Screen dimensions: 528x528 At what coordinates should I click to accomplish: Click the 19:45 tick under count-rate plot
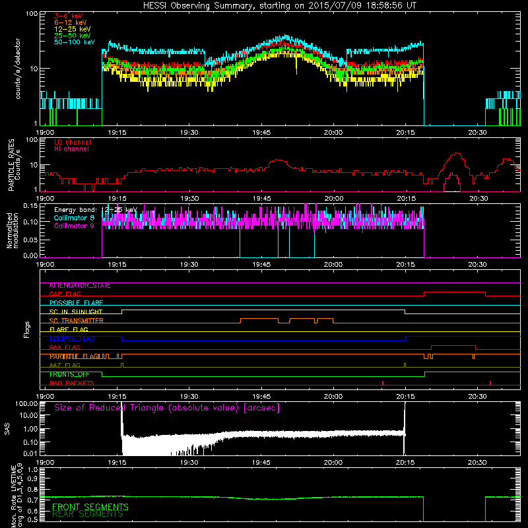261,133
